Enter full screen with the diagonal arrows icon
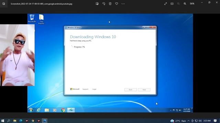 point(166,4)
